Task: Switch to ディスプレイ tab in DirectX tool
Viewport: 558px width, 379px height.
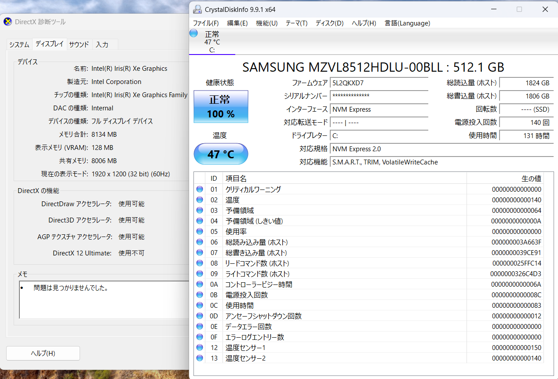Action: click(49, 44)
